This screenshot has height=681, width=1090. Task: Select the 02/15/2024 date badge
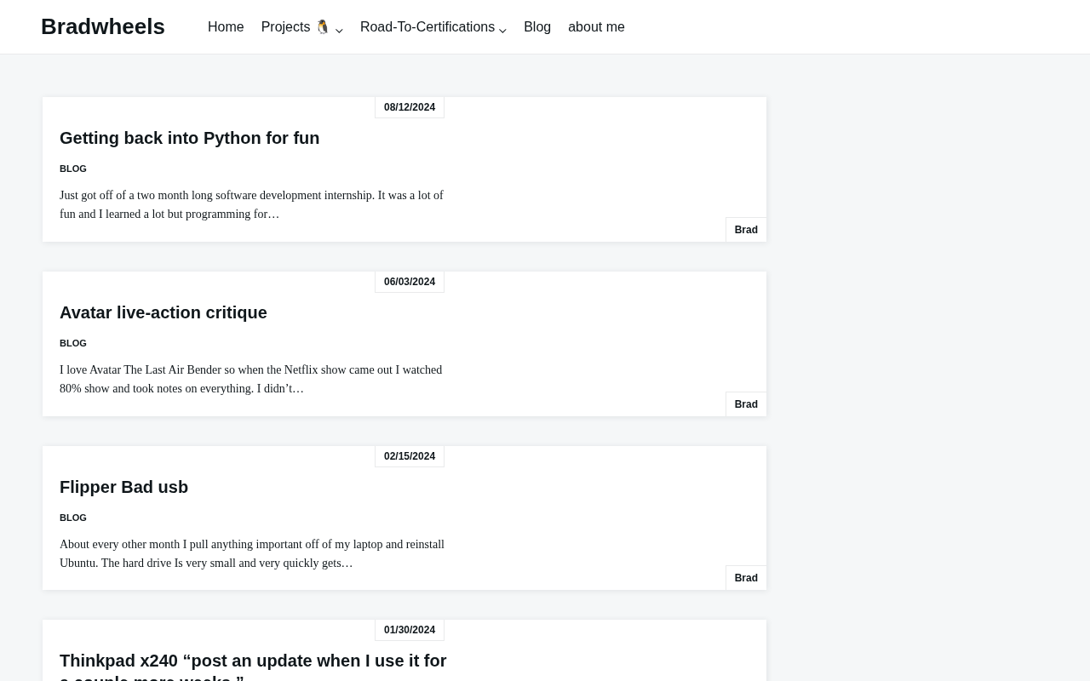coord(410,456)
